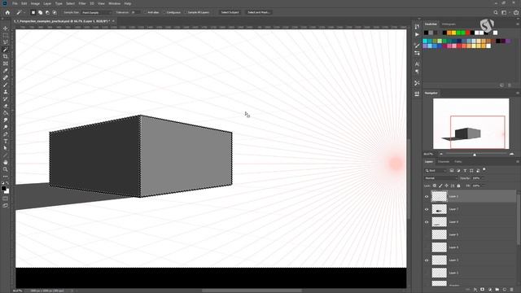Choose Add to selection mode icon

click(40, 12)
